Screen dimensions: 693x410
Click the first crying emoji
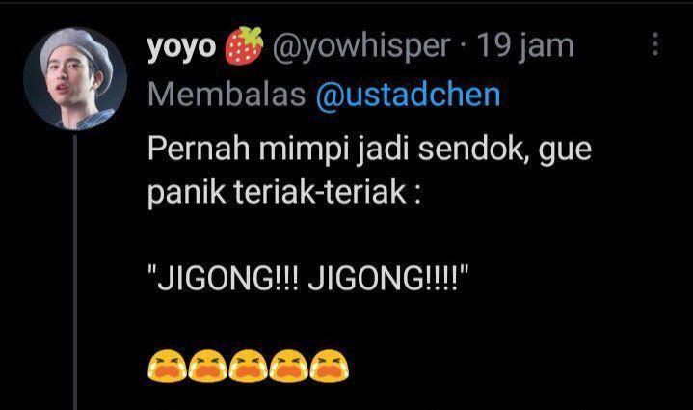pos(167,366)
